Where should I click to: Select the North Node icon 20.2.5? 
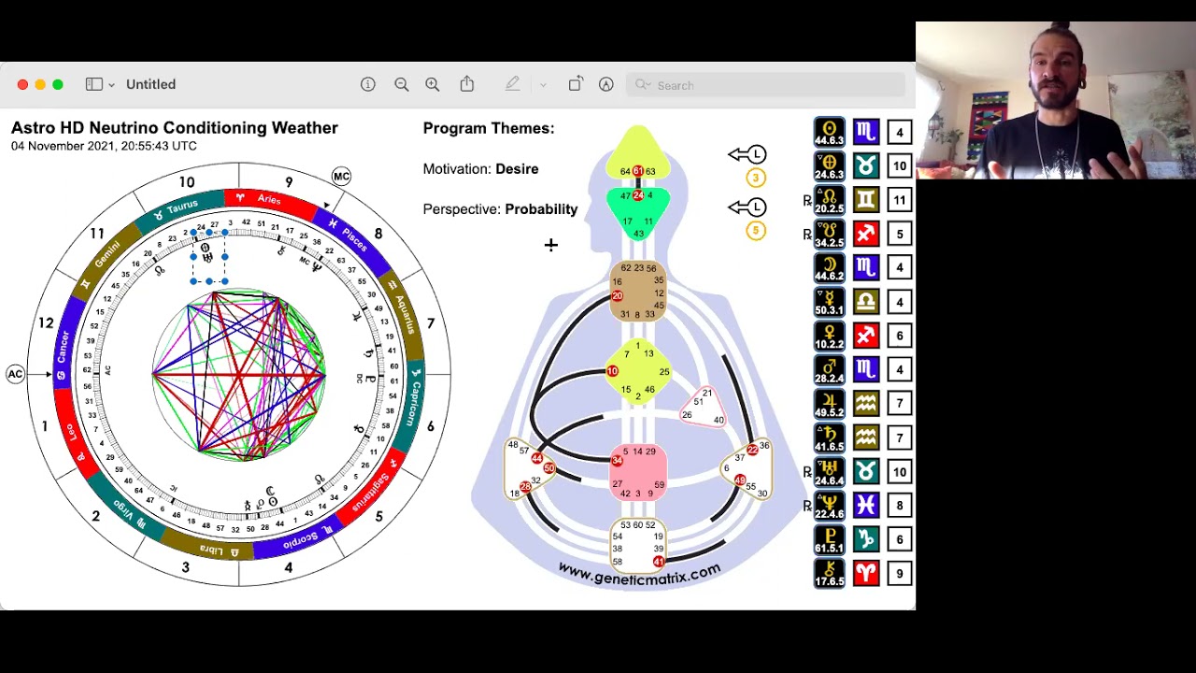click(x=829, y=200)
